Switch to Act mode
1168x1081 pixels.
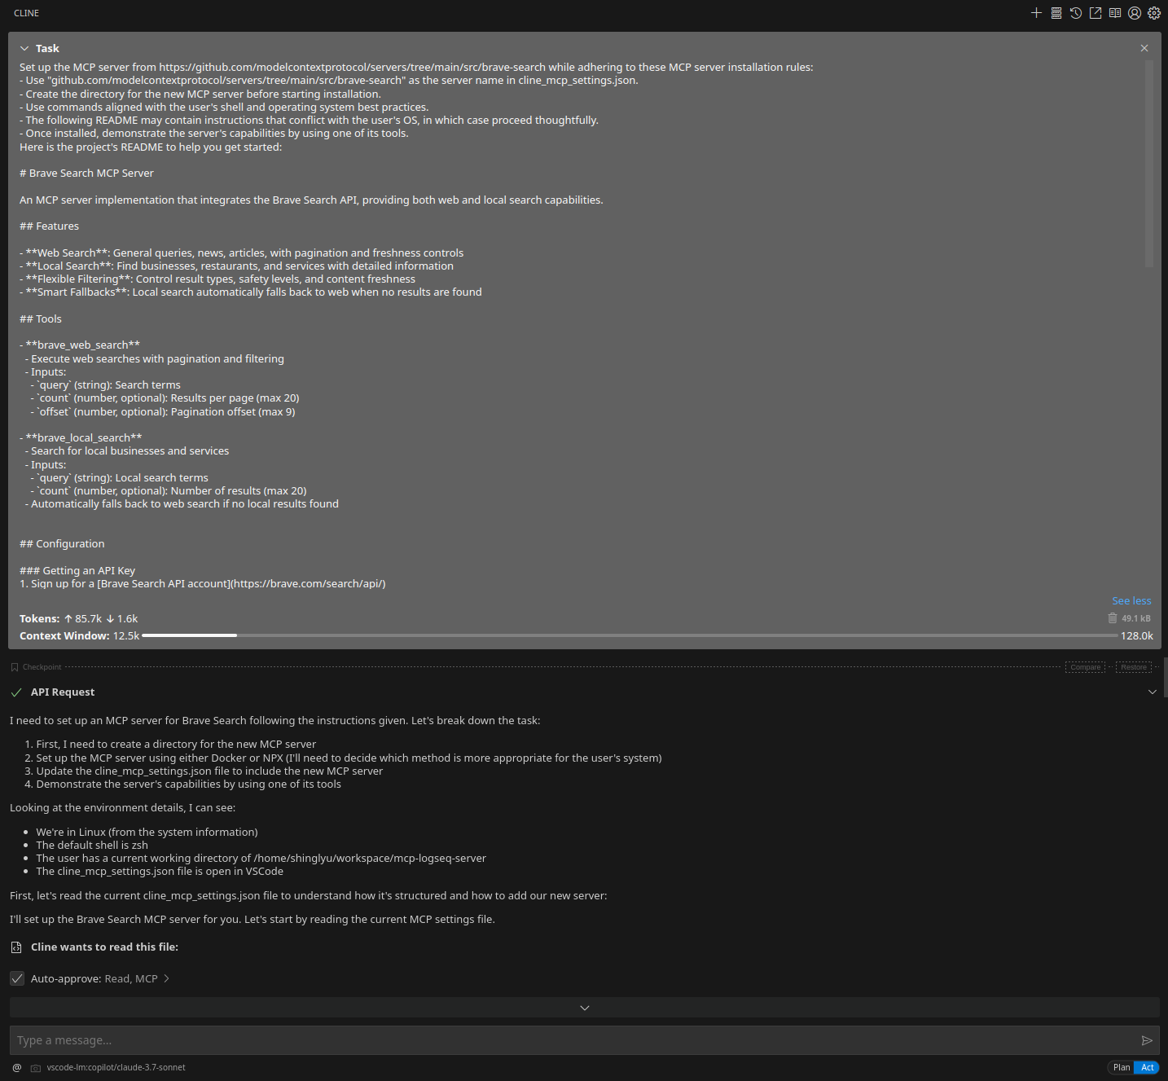coord(1147,1067)
